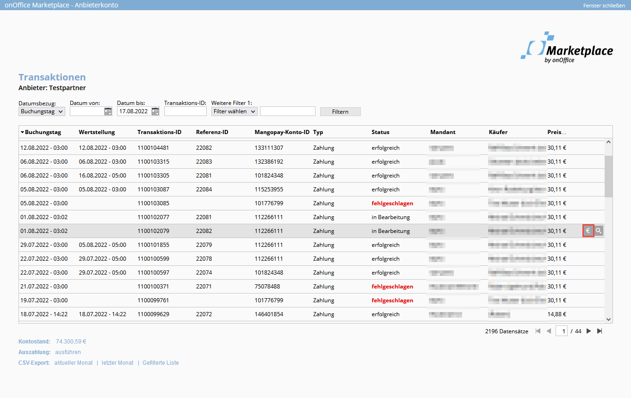This screenshot has height=398, width=631.
Task: Click Mangopay account 132386192
Action: (269, 162)
